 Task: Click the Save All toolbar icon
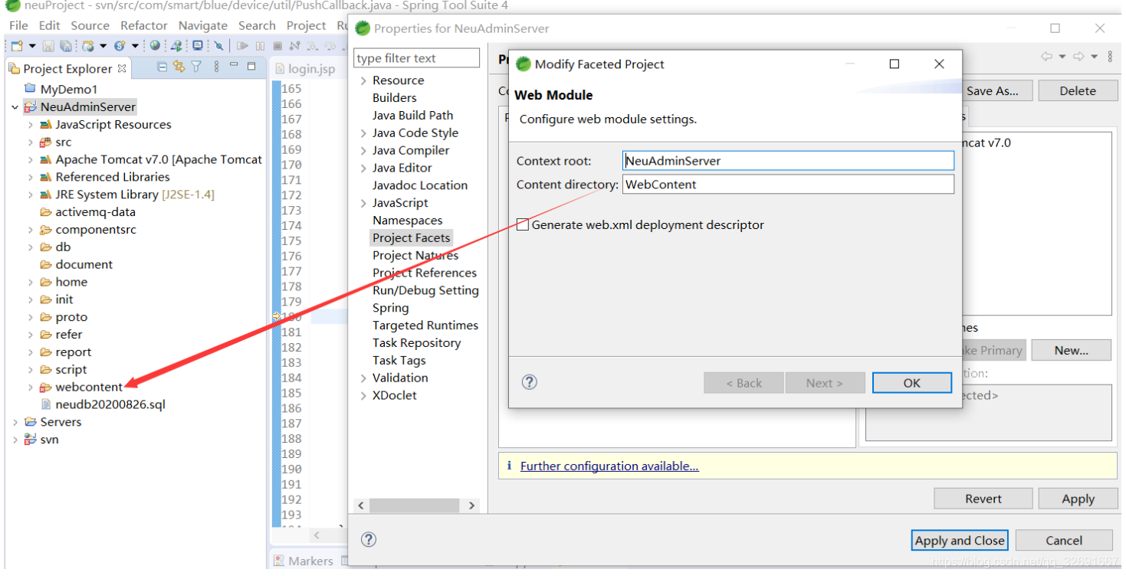coord(65,46)
